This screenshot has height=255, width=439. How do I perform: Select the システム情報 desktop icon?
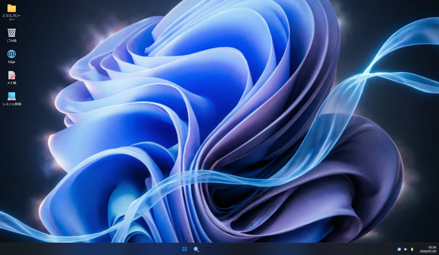pos(12,96)
